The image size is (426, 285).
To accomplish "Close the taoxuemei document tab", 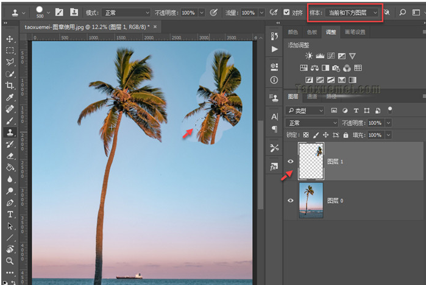I will coord(156,27).
